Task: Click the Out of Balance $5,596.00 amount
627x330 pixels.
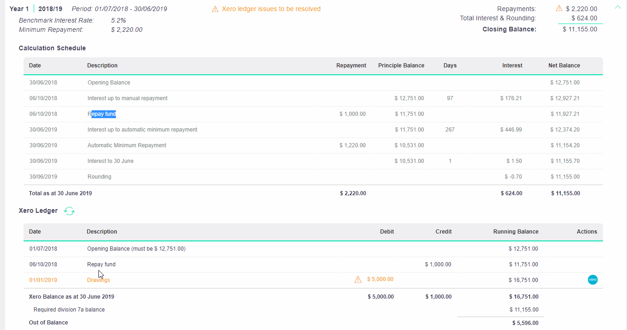Action: pos(525,323)
